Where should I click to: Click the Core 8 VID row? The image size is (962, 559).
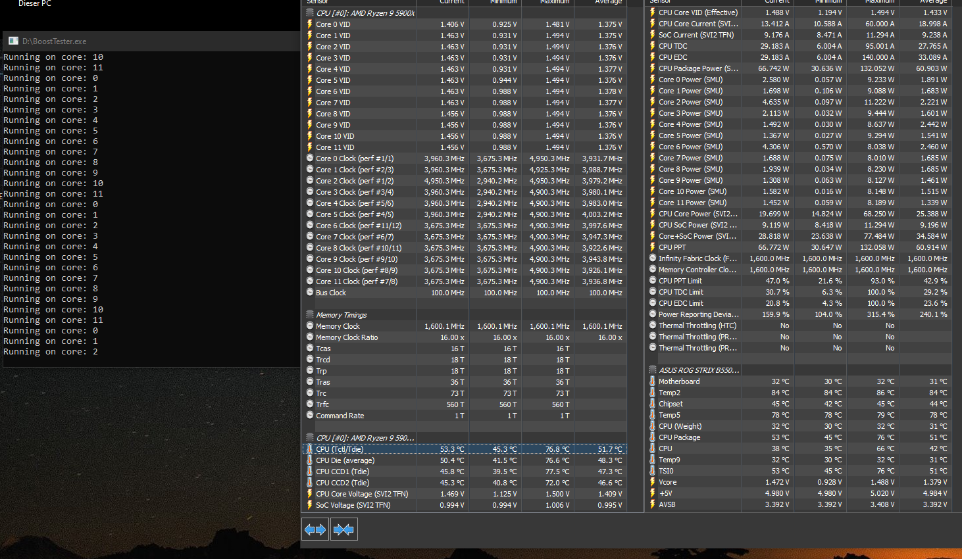pyautogui.click(x=465, y=114)
